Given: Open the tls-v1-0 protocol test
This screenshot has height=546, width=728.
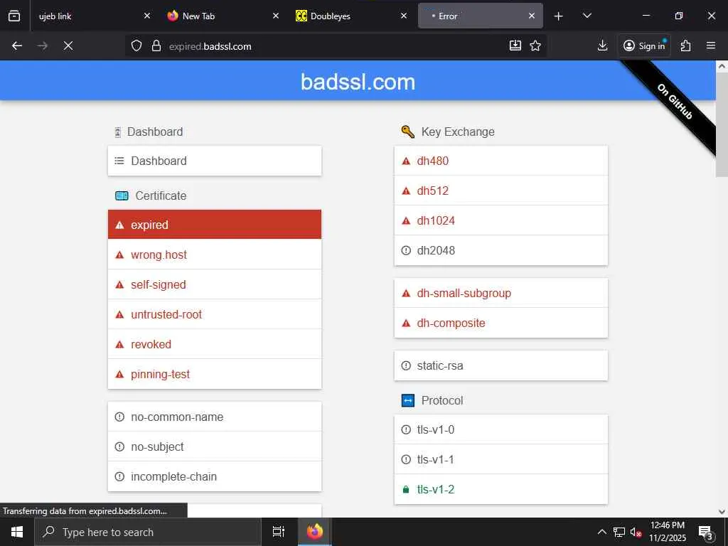Looking at the screenshot, I should pyautogui.click(x=501, y=429).
